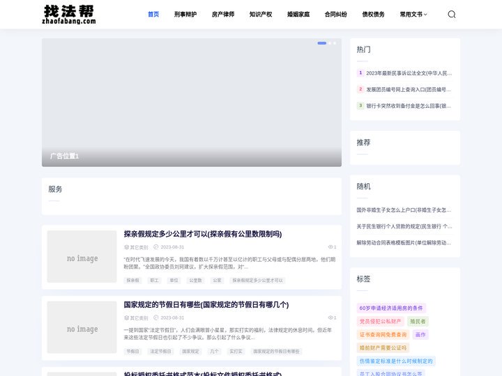The image size is (502, 376).
Task: Click sidebar tag 婚前财产需要公证吗
Action: [383, 348]
